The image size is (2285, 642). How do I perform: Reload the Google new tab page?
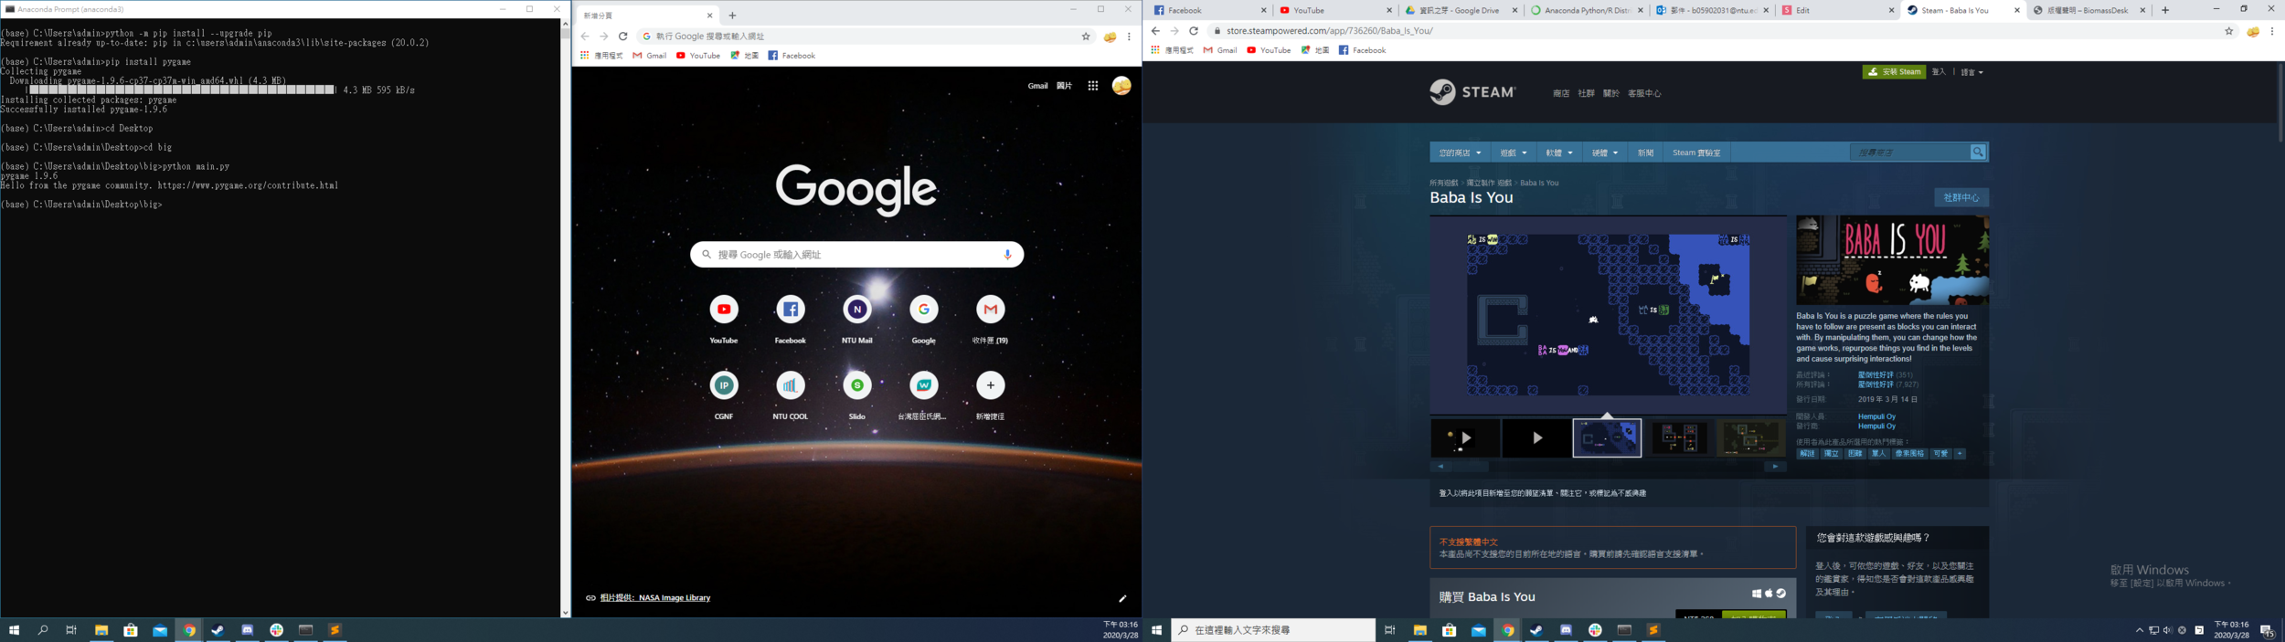click(x=623, y=37)
